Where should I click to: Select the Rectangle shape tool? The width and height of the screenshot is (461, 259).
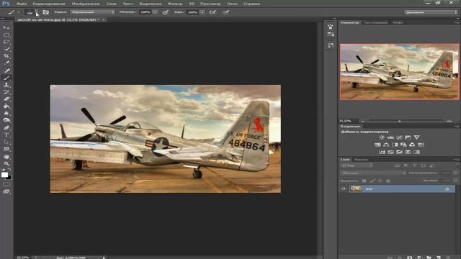(x=6, y=149)
